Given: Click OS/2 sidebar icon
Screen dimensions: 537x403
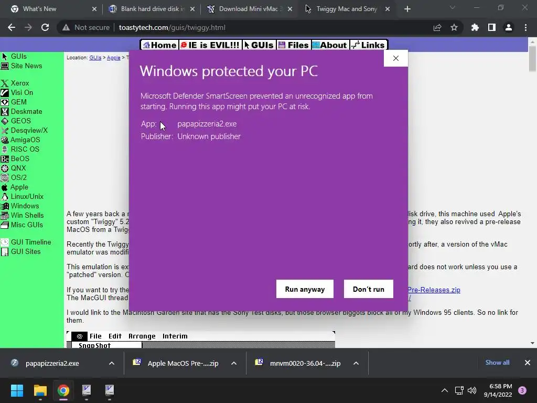Looking at the screenshot, I should [x=4, y=177].
